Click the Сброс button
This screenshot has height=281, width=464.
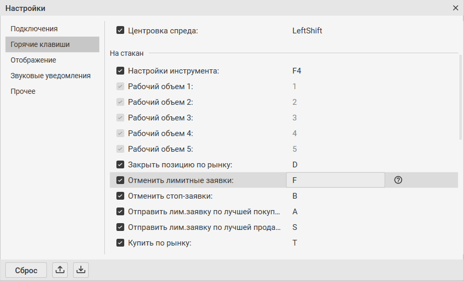coord(26,270)
